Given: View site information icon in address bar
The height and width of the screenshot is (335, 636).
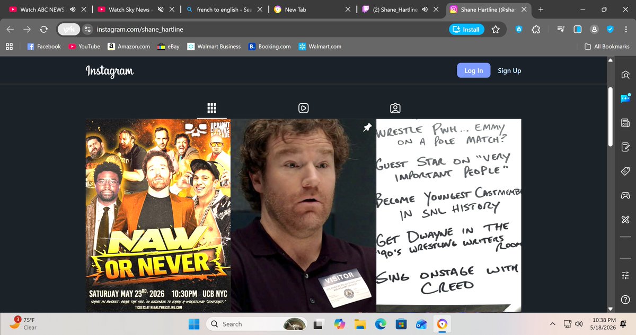Looking at the screenshot, I should pyautogui.click(x=87, y=30).
